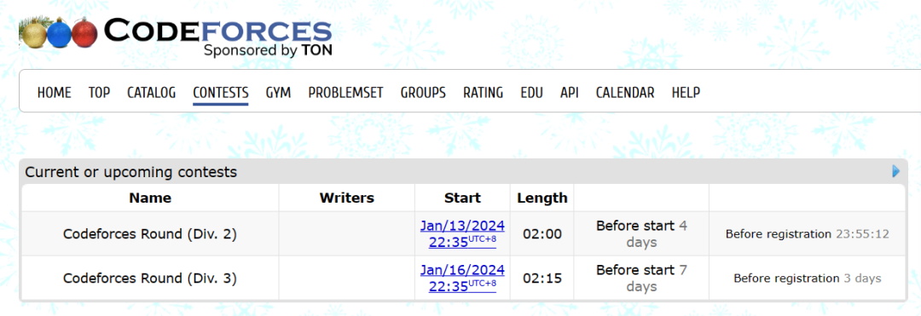Open the PROBLEMSET page
This screenshot has width=921, height=316.
click(346, 93)
